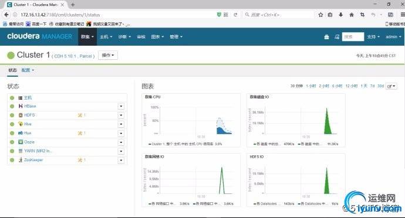Viewport: 405px width, 218px height.
Task: Click the crop screenshot icon in toolbar
Action: pyautogui.click(x=362, y=15)
